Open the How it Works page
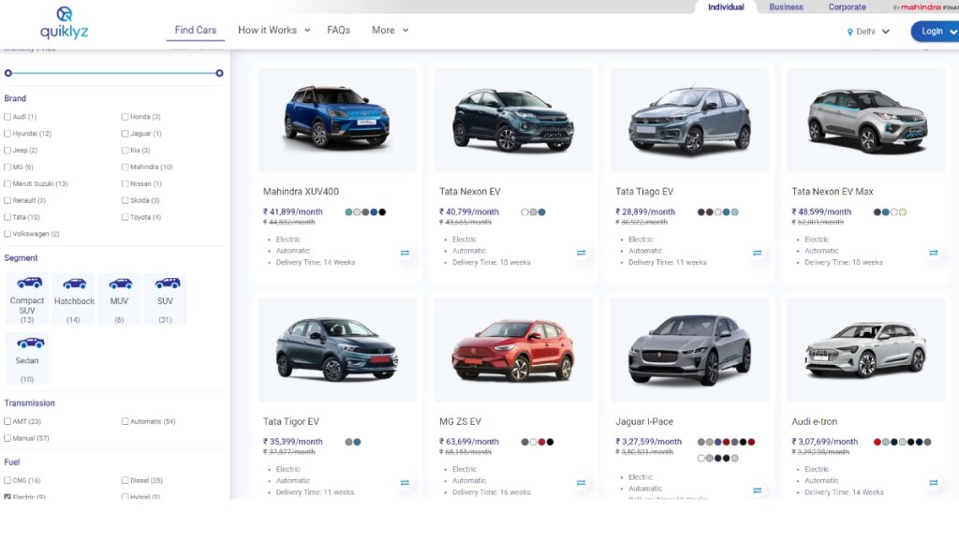Image resolution: width=959 pixels, height=539 pixels. point(267,30)
